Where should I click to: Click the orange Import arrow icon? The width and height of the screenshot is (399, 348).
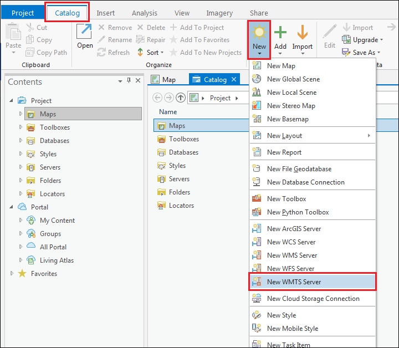[x=303, y=32]
